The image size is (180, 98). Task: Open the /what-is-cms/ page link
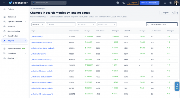click(37, 37)
